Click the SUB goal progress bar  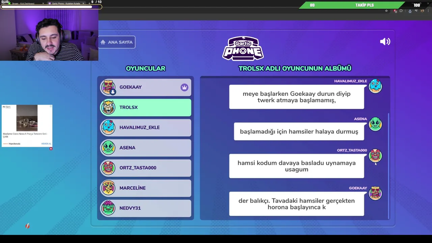click(51, 7)
